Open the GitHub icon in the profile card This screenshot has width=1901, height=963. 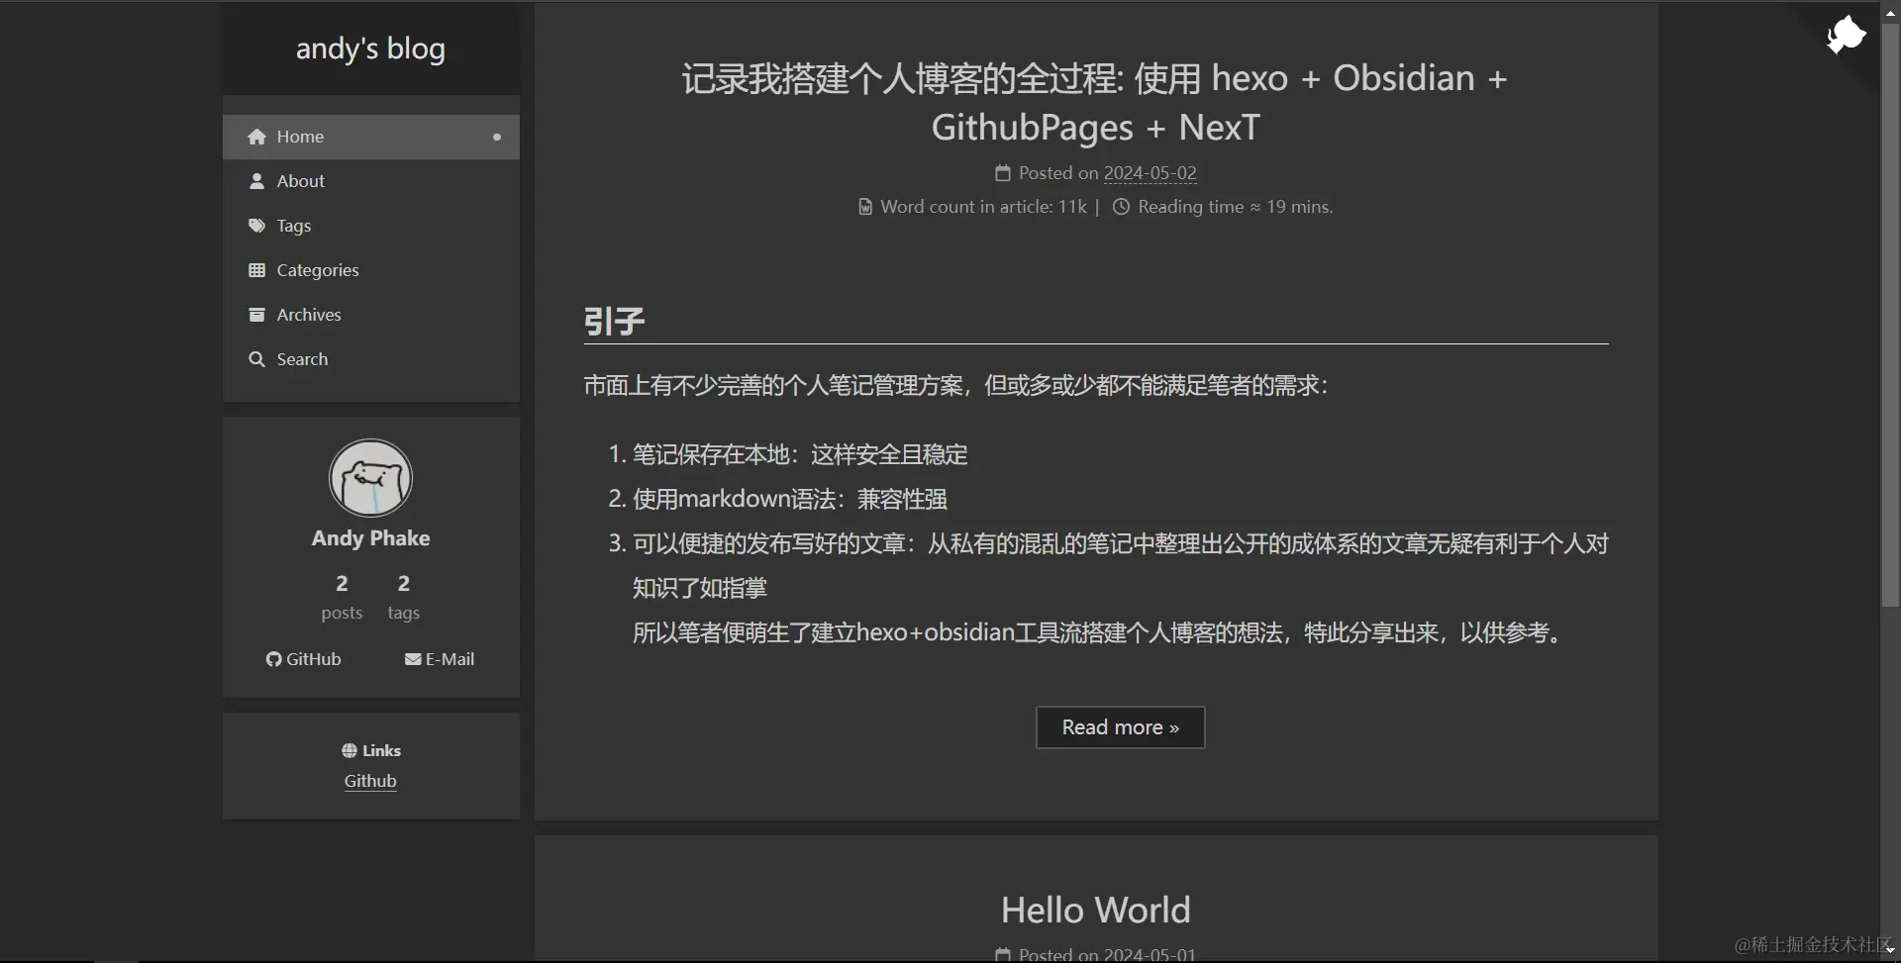click(x=273, y=659)
